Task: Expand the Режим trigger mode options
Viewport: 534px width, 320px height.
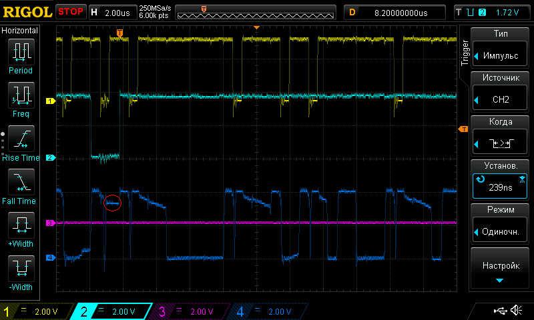Action: (x=501, y=225)
